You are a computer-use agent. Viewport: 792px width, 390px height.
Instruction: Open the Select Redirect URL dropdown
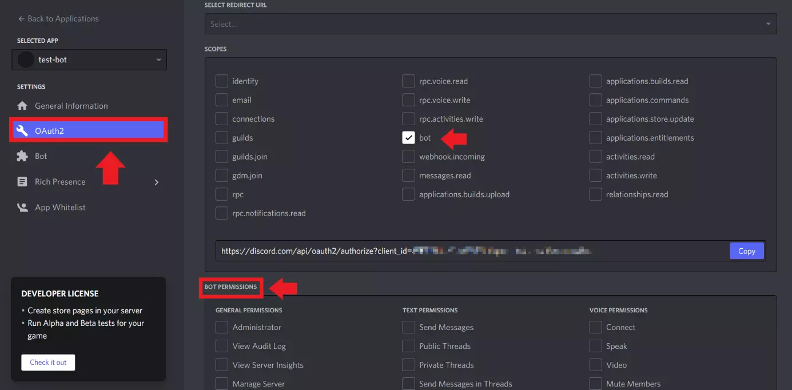[491, 24]
